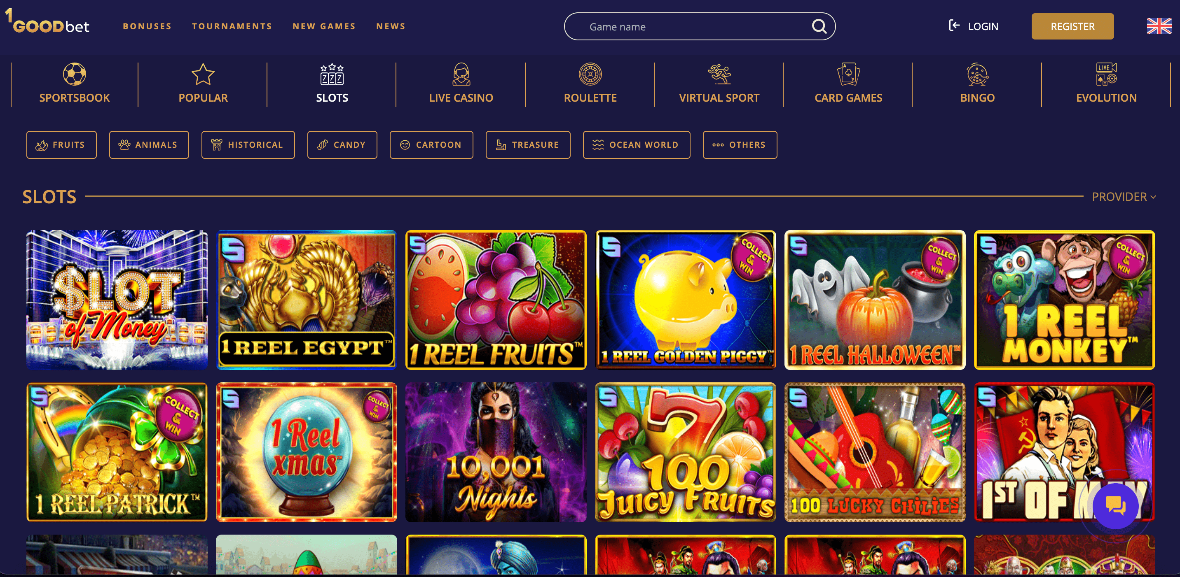Viewport: 1180px width, 577px height.
Task: Click the Login link
Action: 974,26
